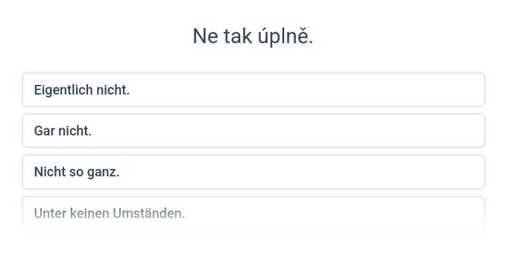Click the option beginning with "Unter keinen"

pos(253,213)
